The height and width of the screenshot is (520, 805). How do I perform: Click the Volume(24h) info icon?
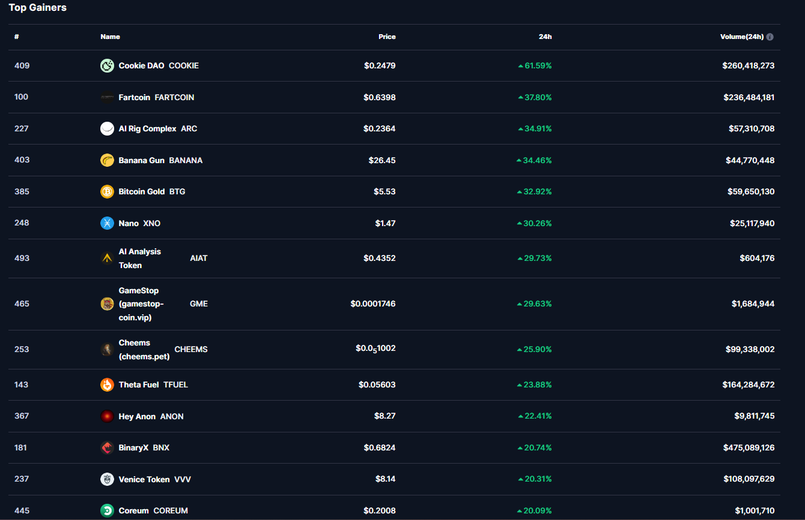tap(770, 37)
